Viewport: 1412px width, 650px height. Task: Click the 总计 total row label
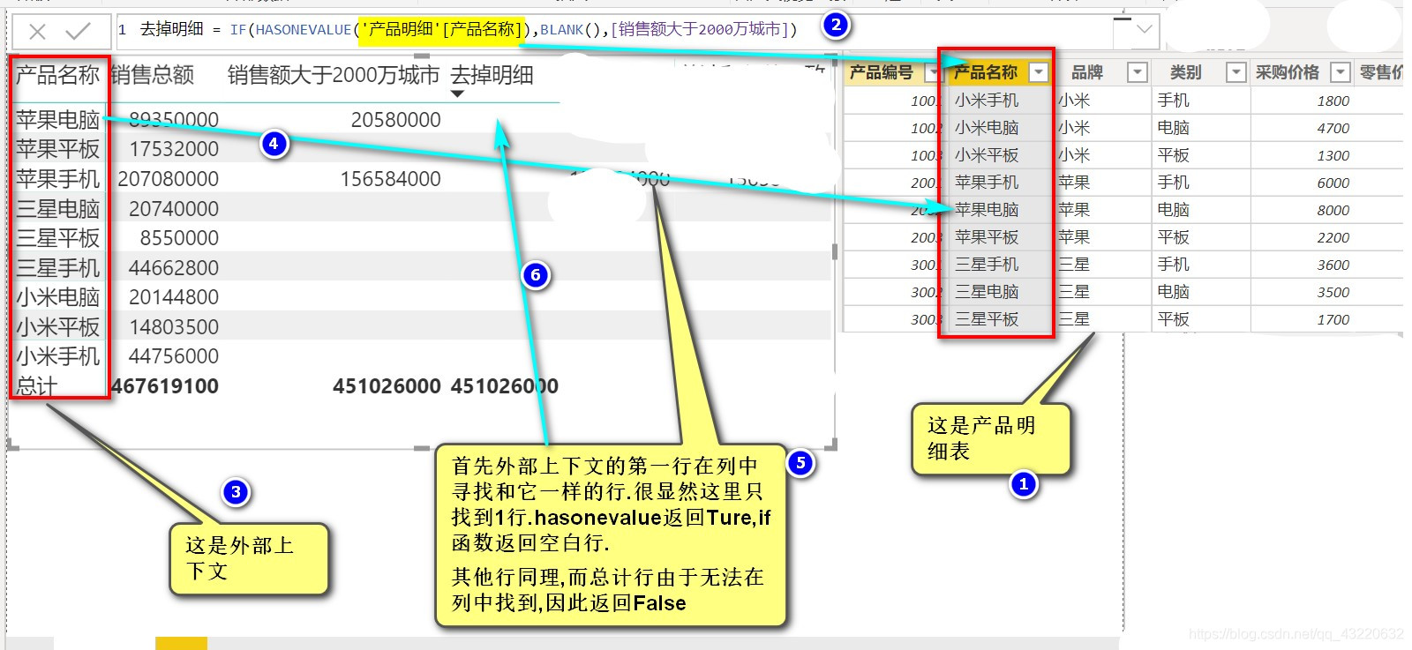point(36,386)
